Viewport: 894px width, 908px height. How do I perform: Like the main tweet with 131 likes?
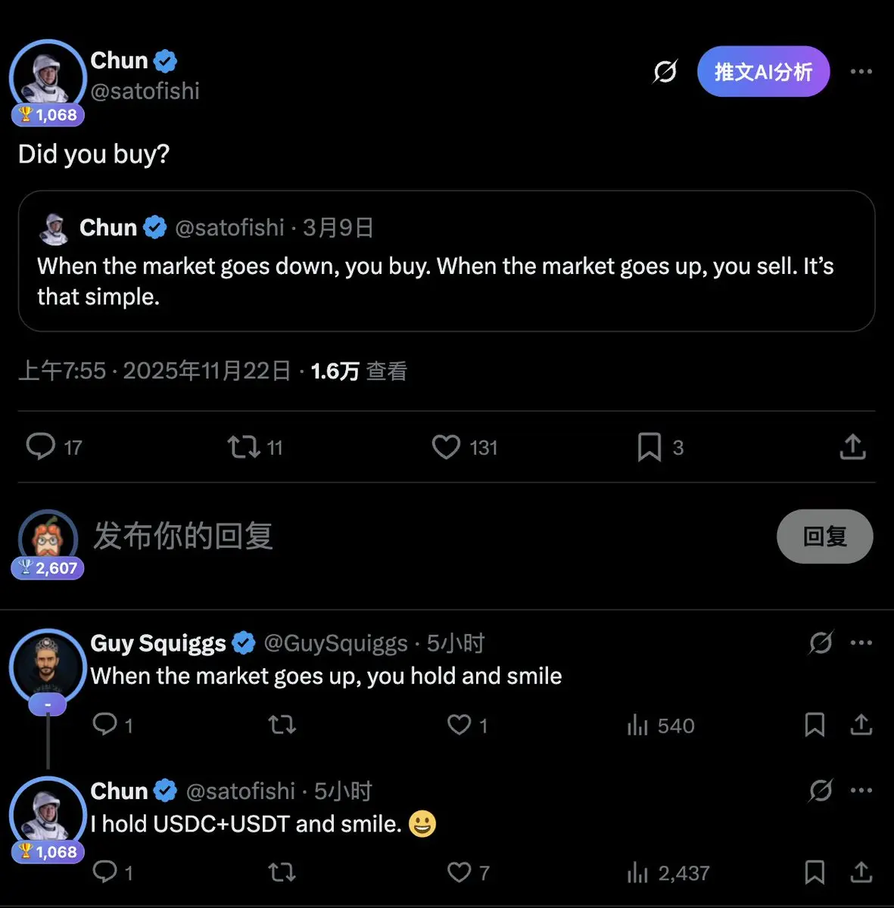coord(446,446)
